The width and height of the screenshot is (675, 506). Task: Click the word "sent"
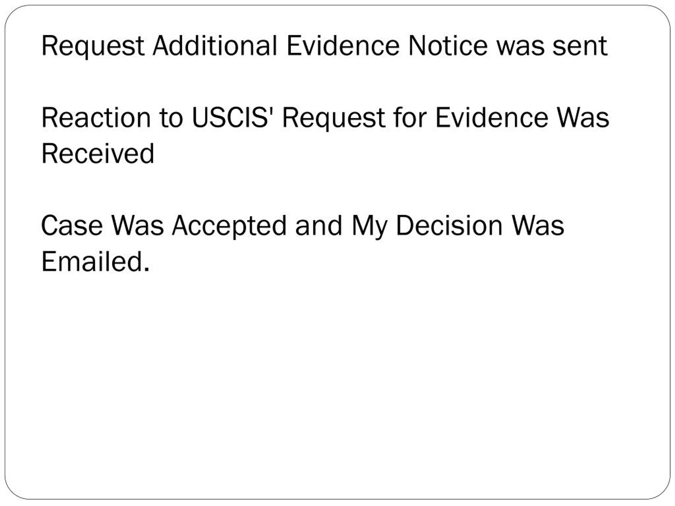580,46
